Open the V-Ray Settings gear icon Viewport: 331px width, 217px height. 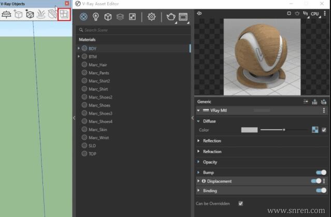[151, 17]
